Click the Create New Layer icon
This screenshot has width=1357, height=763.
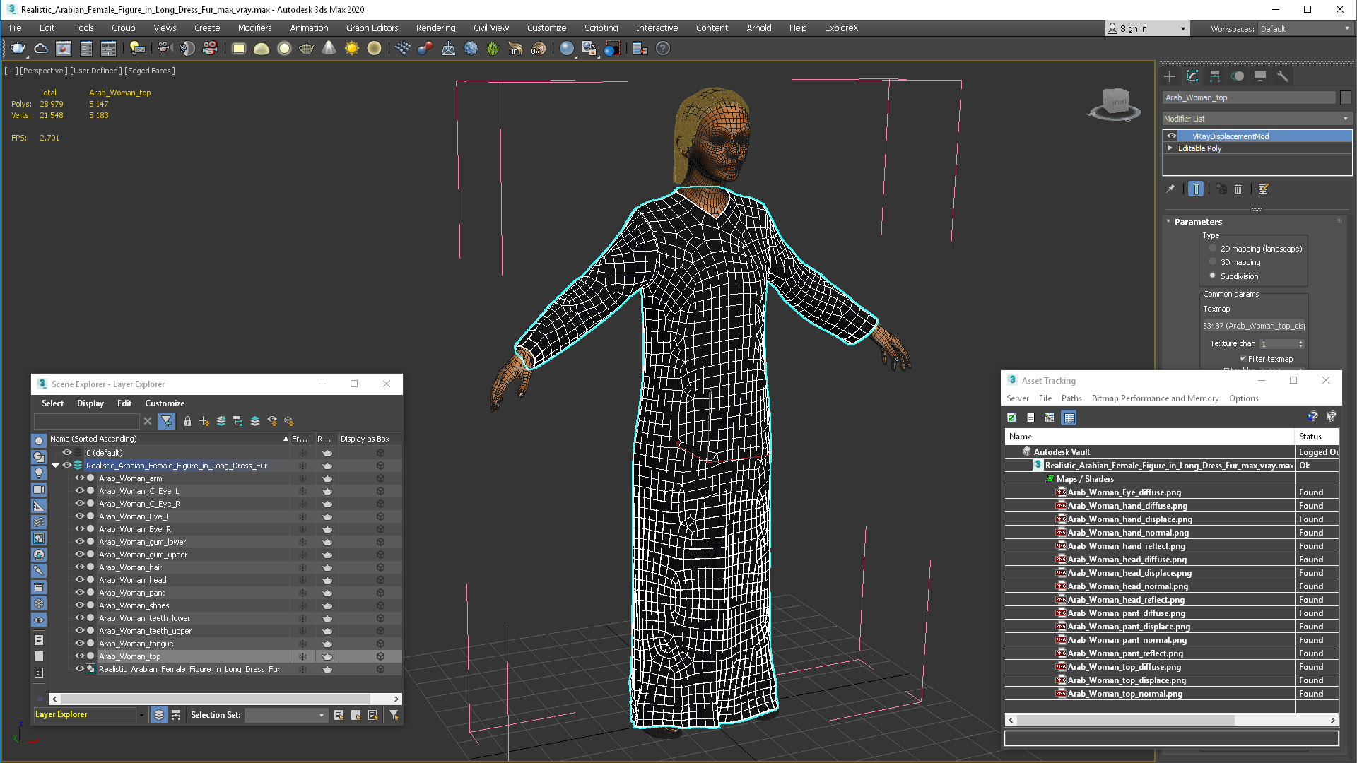point(204,421)
